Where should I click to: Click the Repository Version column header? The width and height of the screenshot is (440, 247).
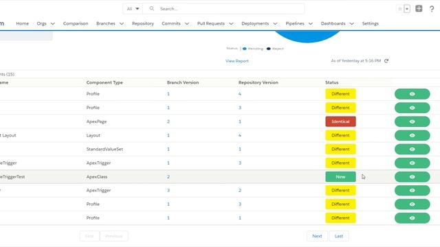click(x=258, y=82)
